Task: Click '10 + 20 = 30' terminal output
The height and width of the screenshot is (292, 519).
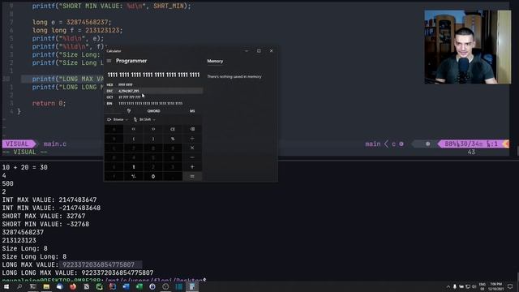Action: (25, 168)
